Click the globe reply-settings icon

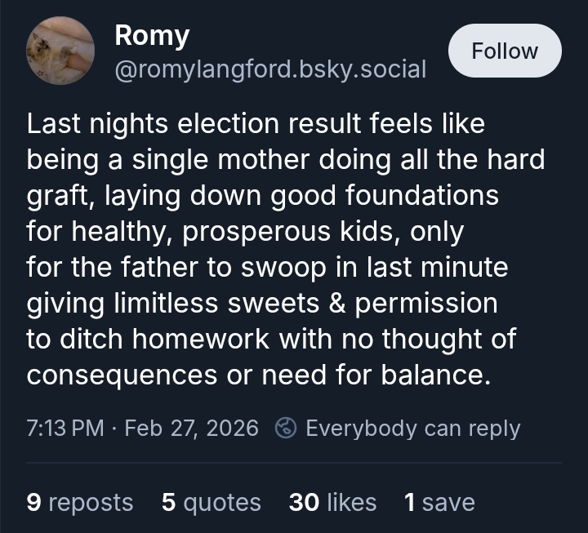286,428
